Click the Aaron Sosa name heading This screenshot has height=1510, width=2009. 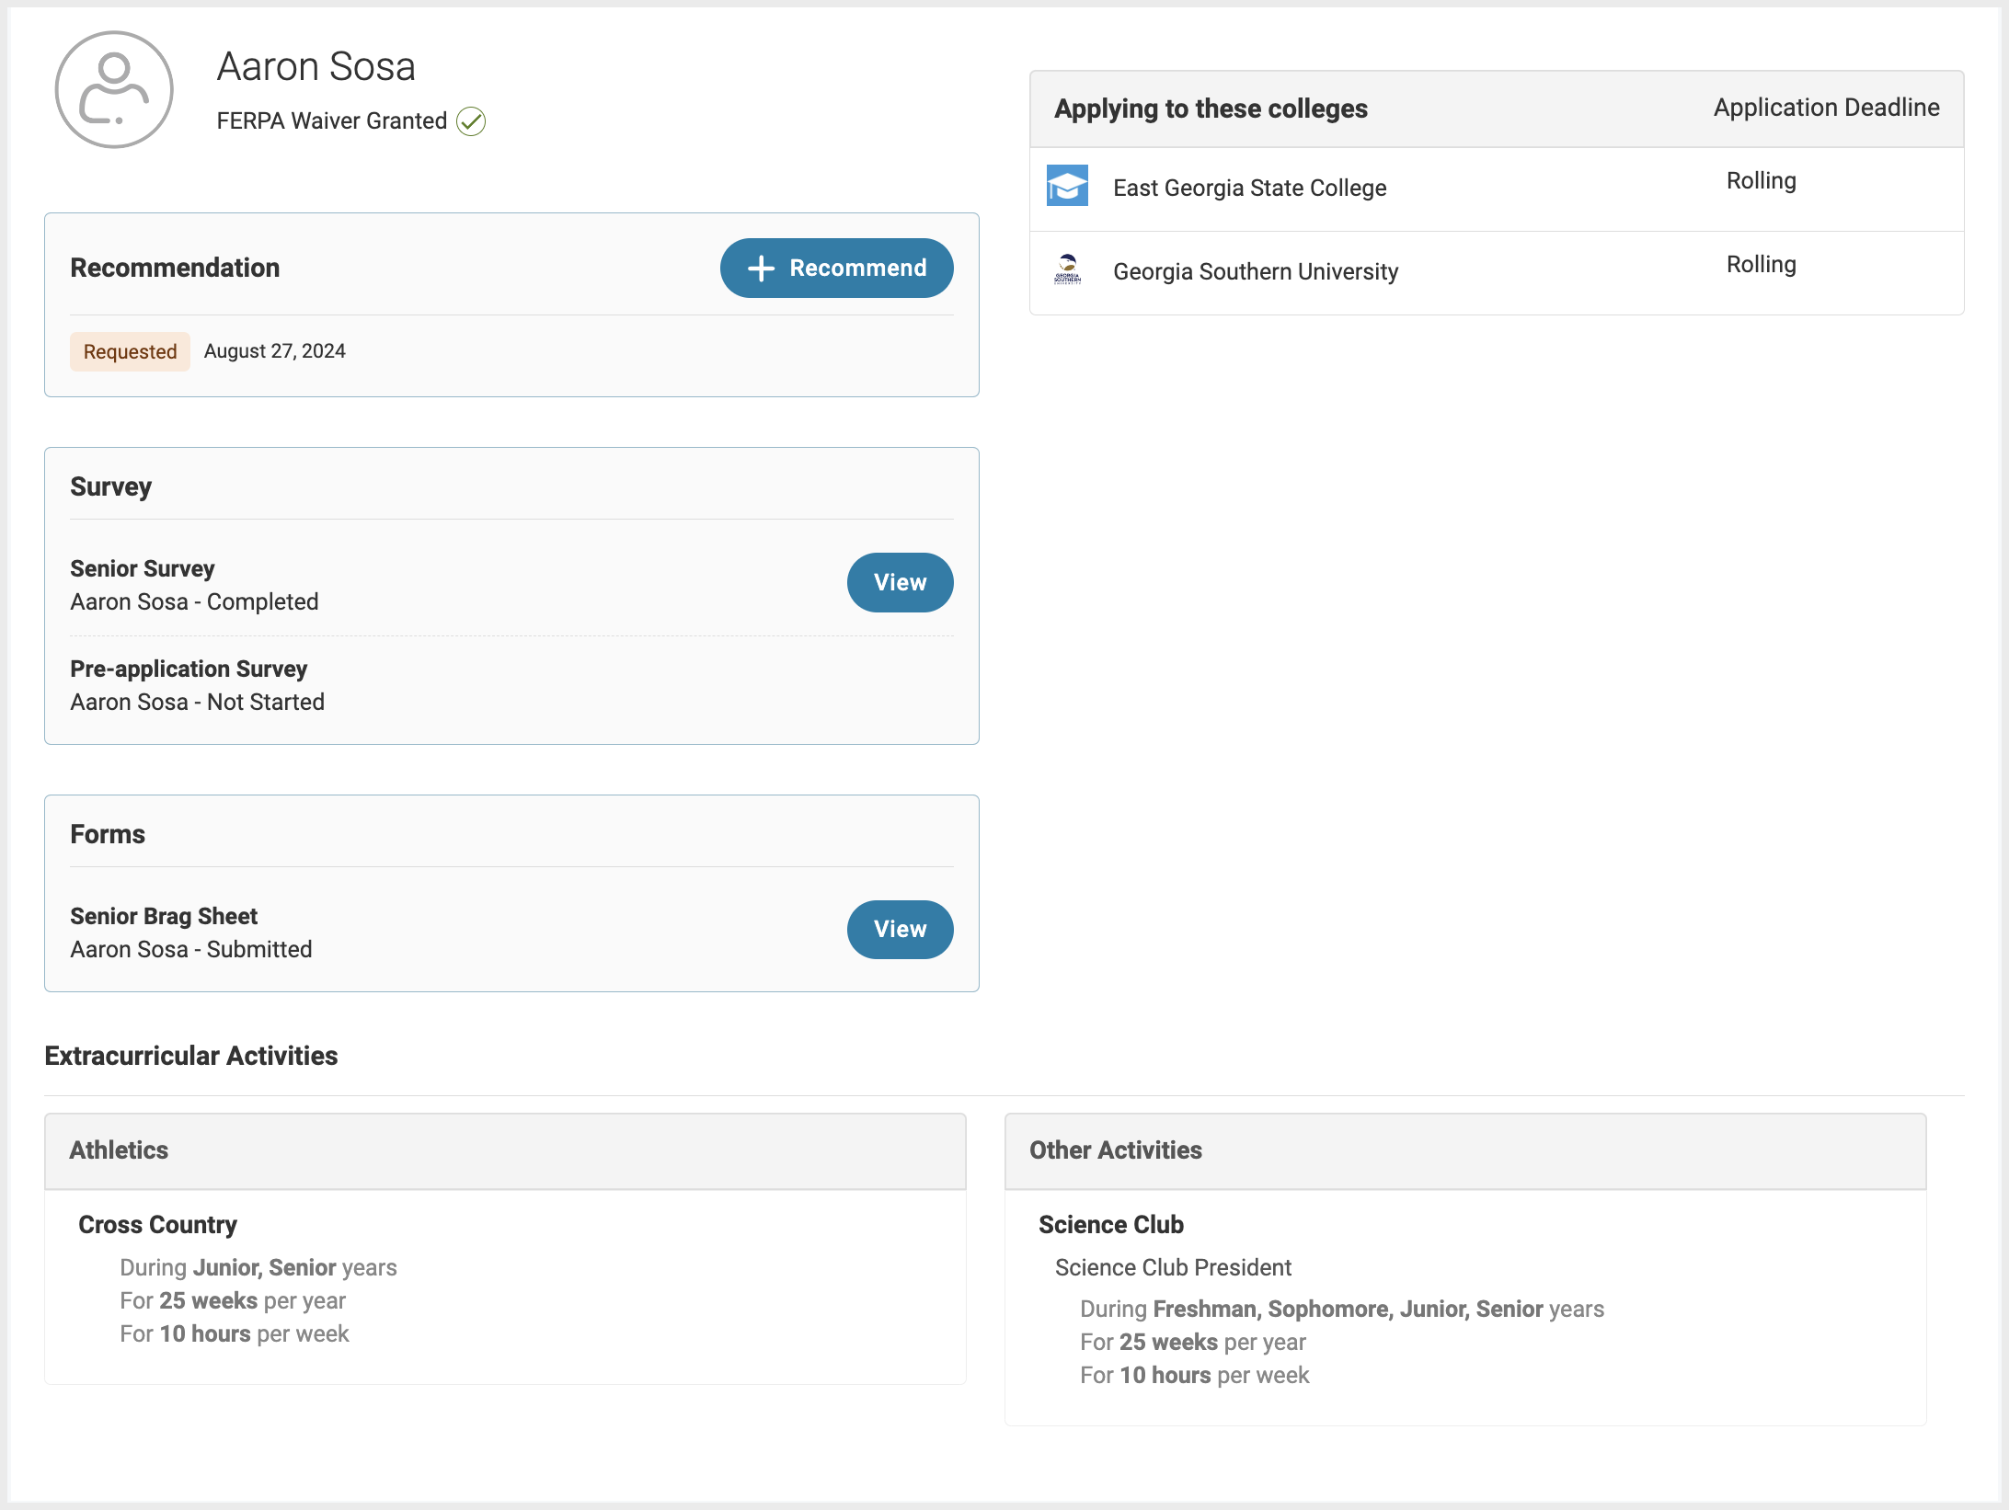pos(316,66)
